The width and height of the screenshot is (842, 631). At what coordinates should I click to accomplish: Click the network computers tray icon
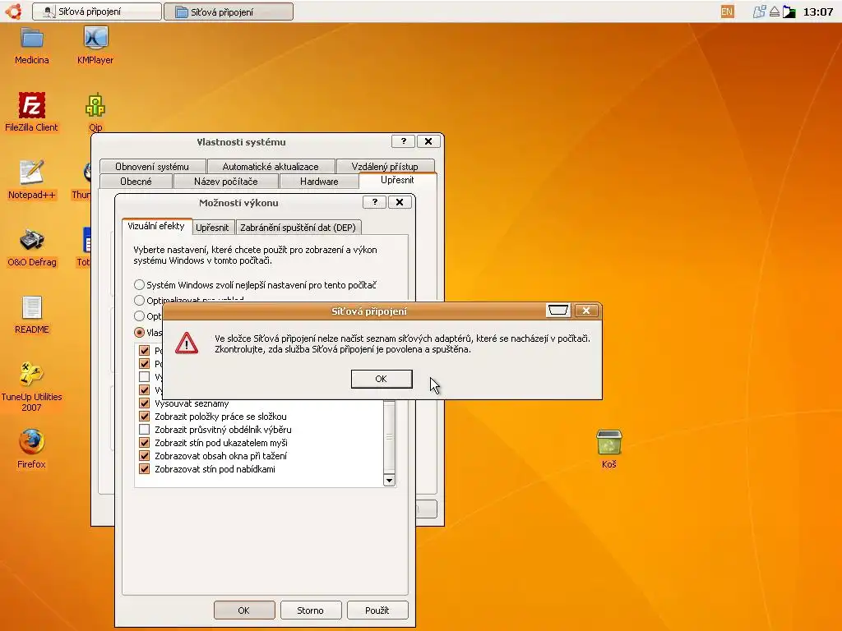759,12
